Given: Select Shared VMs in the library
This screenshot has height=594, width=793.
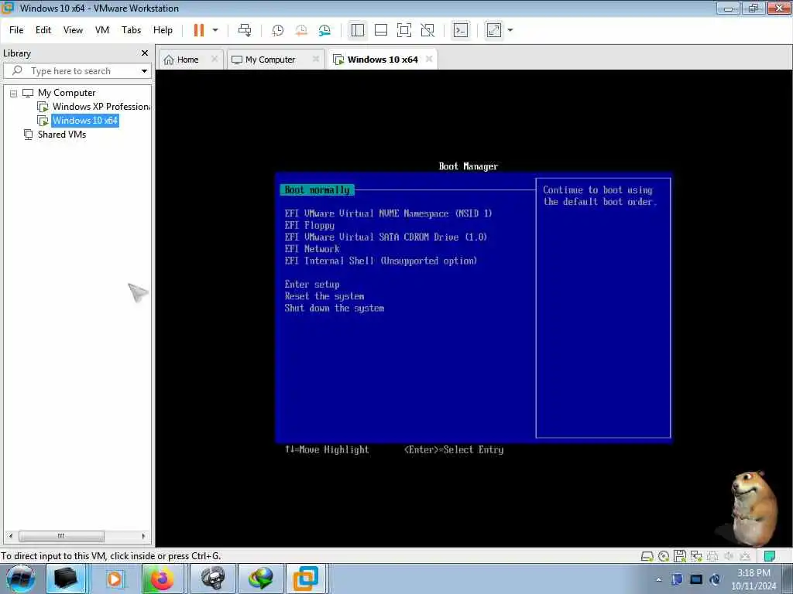Looking at the screenshot, I should [62, 135].
